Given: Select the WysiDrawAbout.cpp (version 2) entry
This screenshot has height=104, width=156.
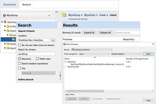Looking at the screenshot, I should coord(97,64).
